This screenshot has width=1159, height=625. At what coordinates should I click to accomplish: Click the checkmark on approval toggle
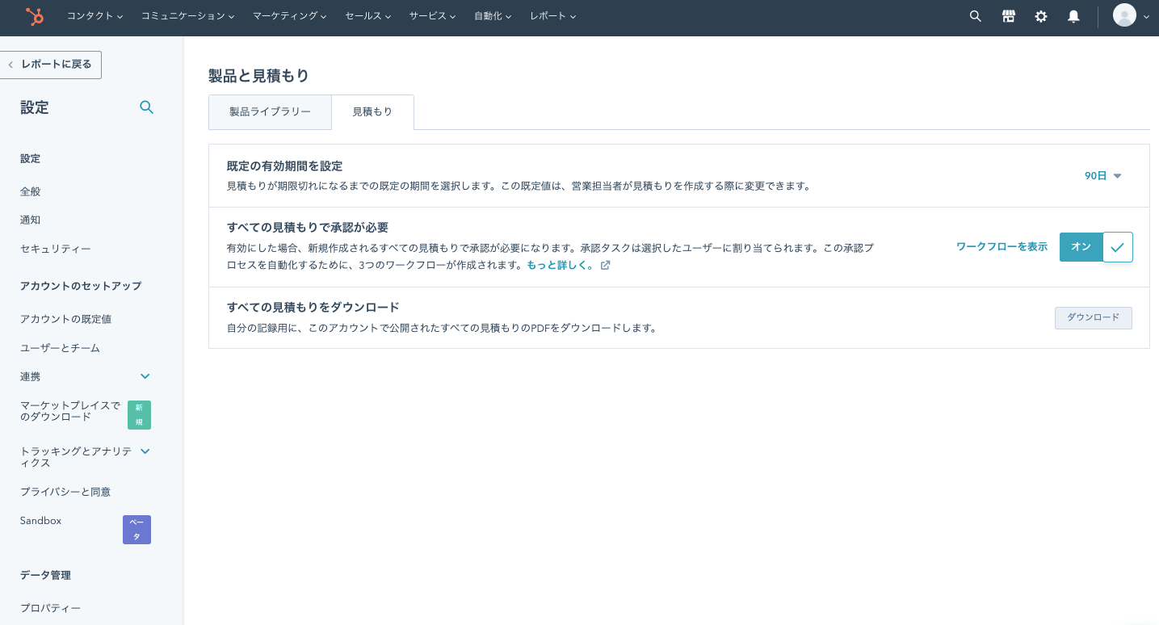coord(1118,247)
